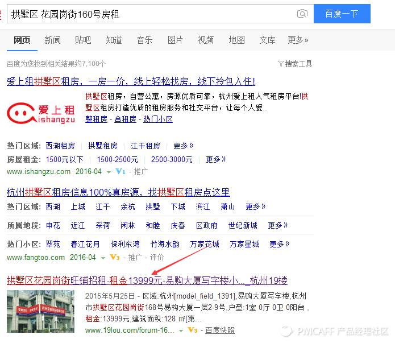Viewport: 395px width, 343px height.
Task: Click the V3 badge beside 19lou.com
Action: coord(193,330)
